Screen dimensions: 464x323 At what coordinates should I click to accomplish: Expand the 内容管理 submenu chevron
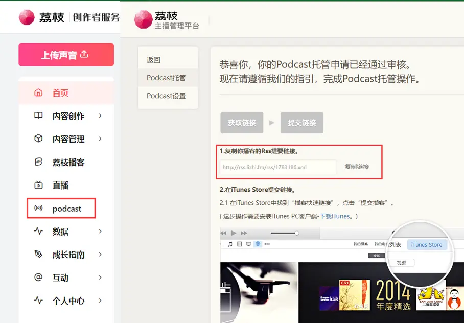pyautogui.click(x=100, y=139)
